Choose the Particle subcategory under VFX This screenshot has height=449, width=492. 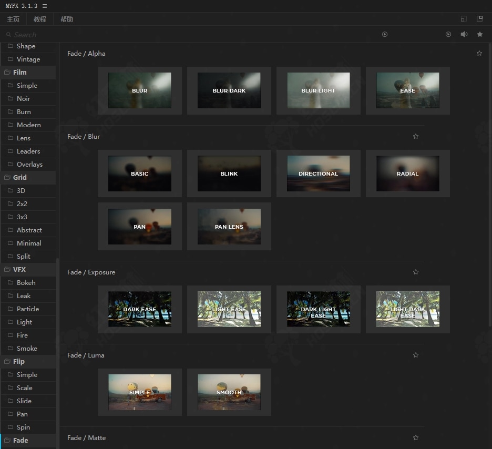28,309
